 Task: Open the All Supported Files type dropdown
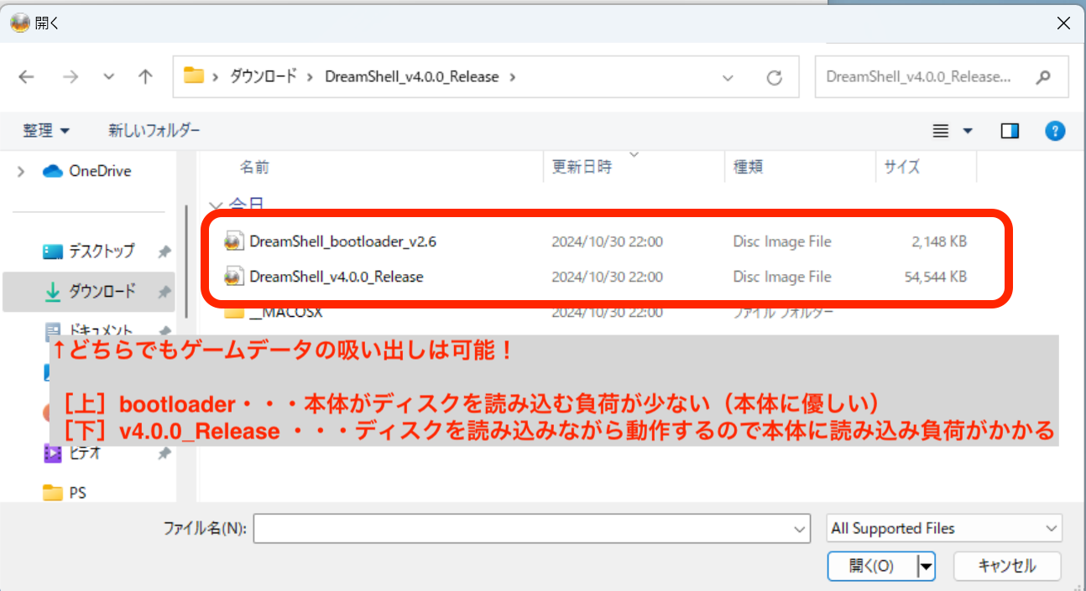point(943,529)
